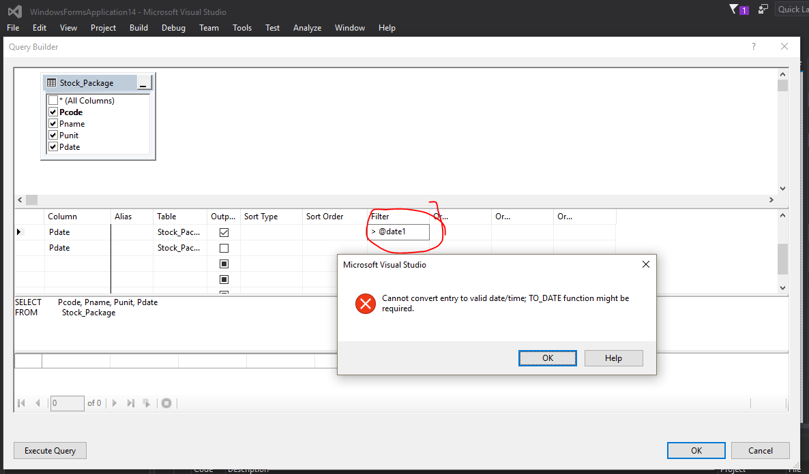
Task: Open the notifications flag icon
Action: (734, 9)
